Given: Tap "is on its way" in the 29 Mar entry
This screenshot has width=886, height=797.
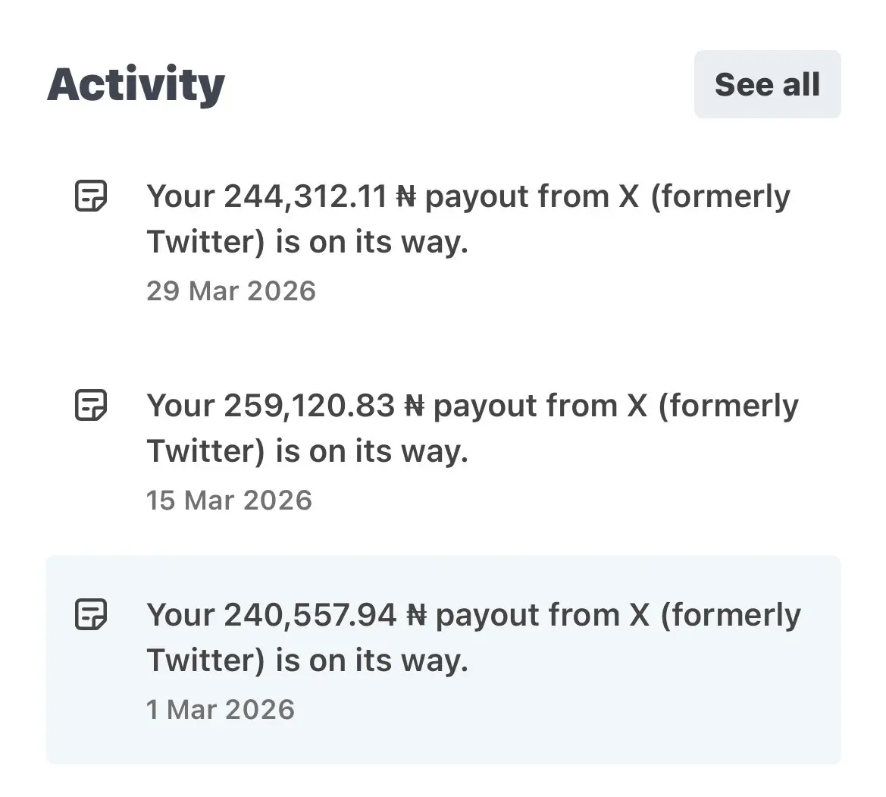Looking at the screenshot, I should (x=371, y=243).
